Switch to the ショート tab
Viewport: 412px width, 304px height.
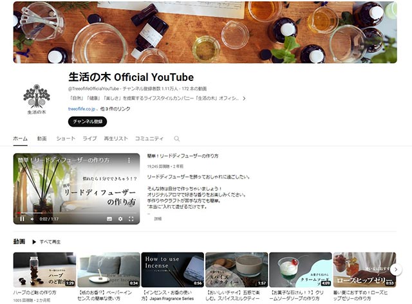click(x=66, y=138)
